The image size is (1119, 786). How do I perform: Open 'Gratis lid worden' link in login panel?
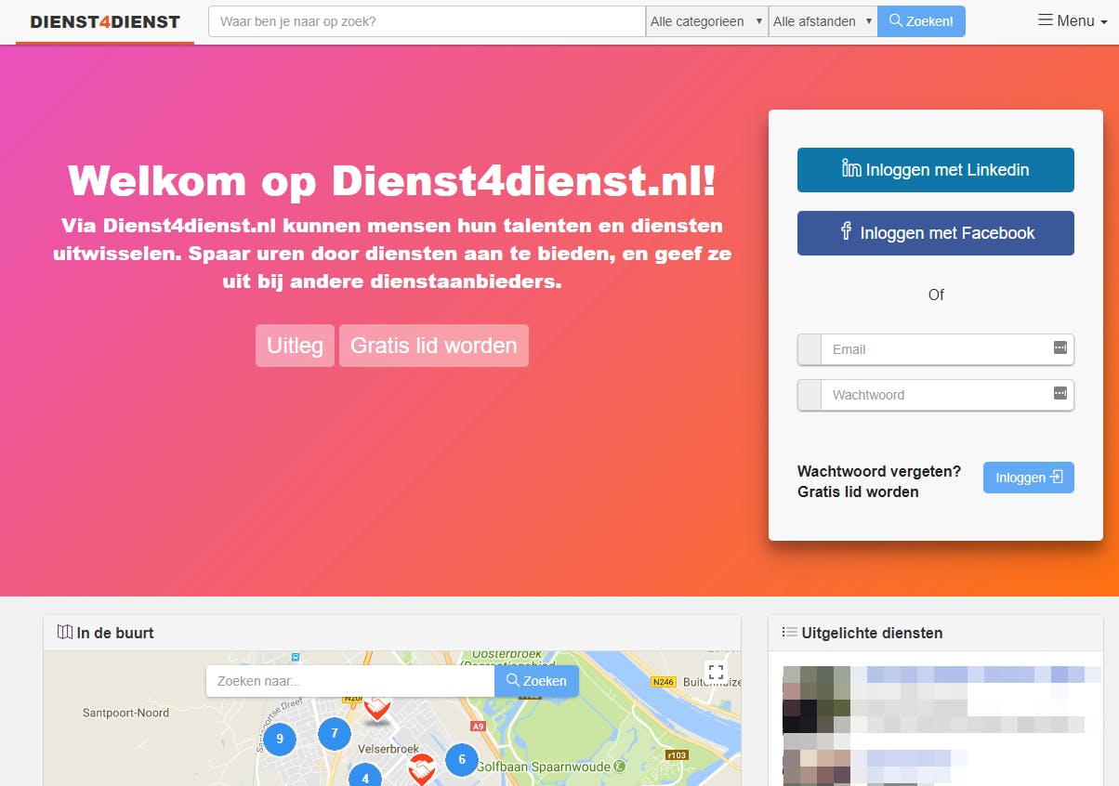(x=858, y=491)
